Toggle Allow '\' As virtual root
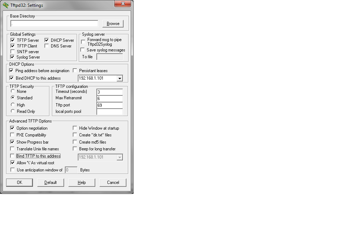The height and width of the screenshot is (225, 361). [x=13, y=162]
